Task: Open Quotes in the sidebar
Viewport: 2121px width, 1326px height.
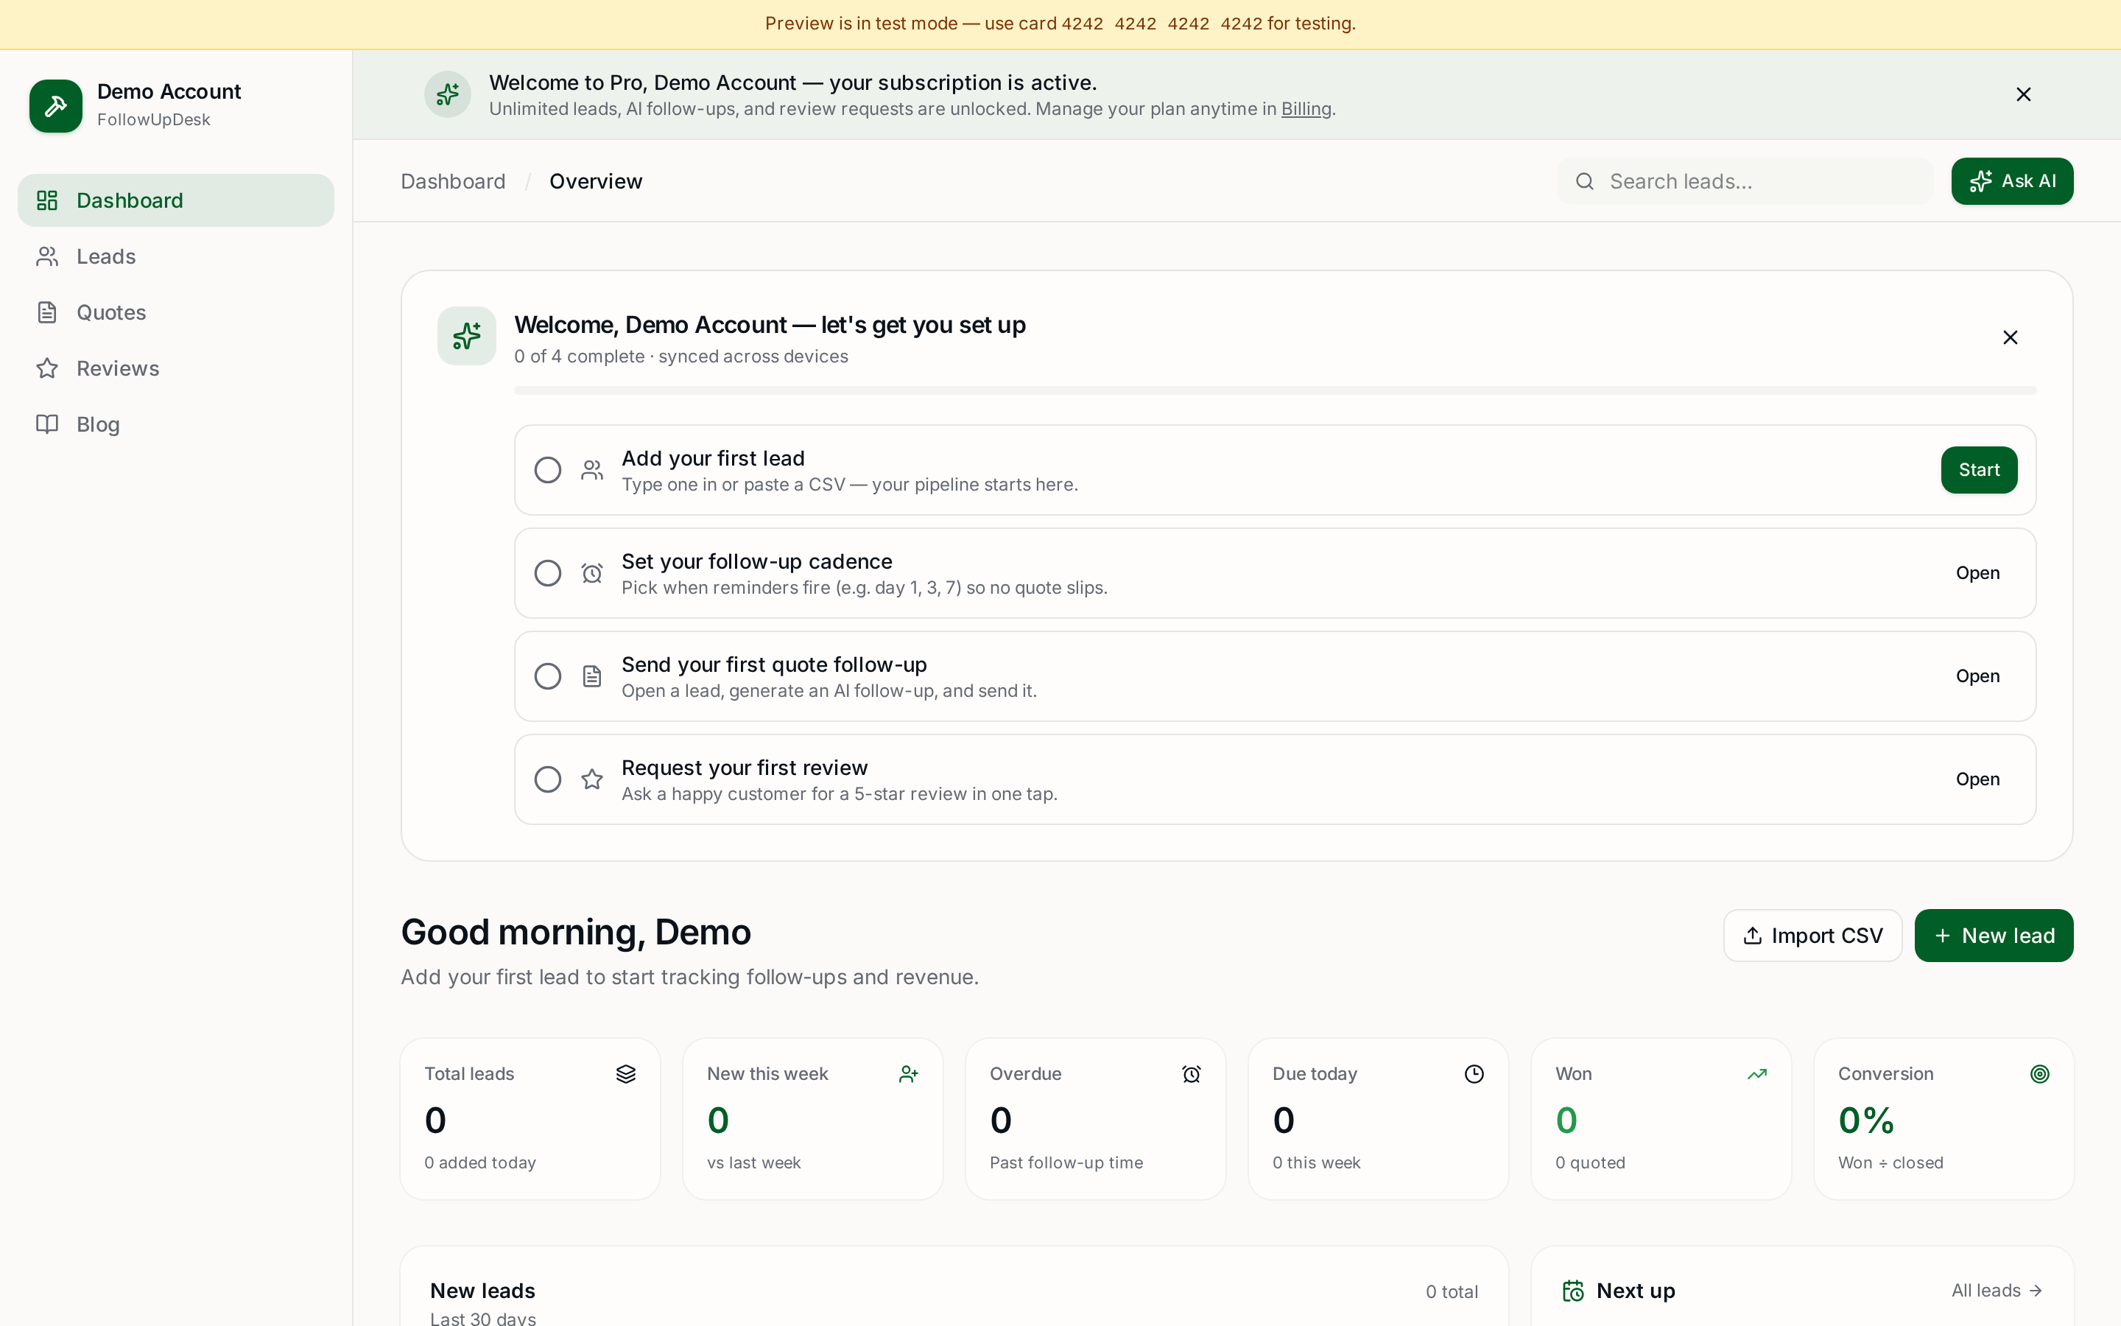Action: (175, 312)
